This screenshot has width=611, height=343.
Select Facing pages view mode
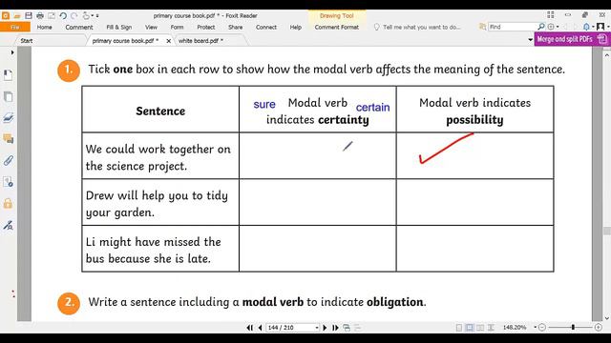480,328
